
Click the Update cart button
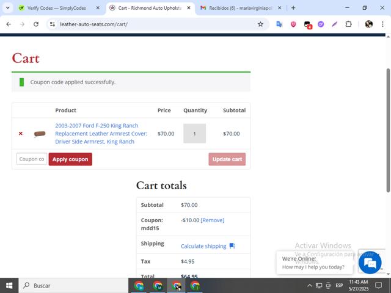(227, 159)
